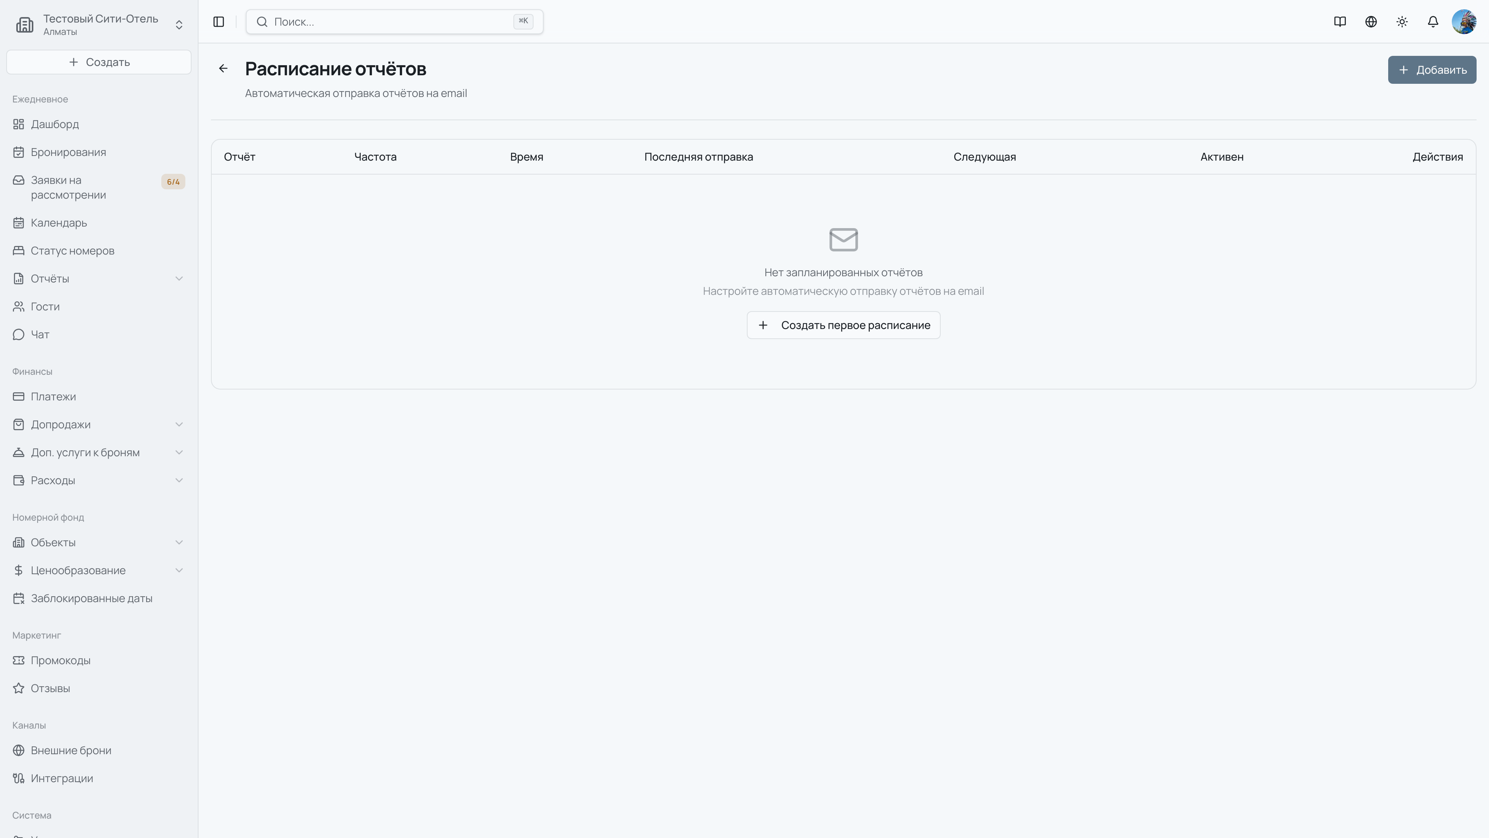1489x838 pixels.
Task: Open Календарь page
Action: coord(99,223)
